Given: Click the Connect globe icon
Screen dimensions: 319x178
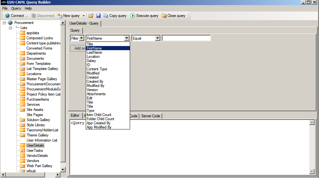Looking at the screenshot, I should 7,16.
